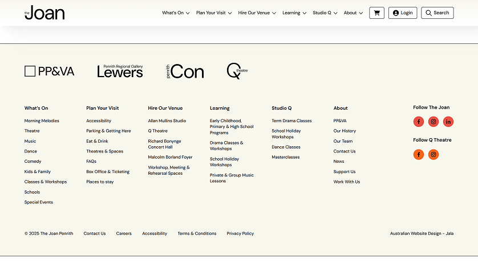The image size is (478, 269).
Task: Click Studio Q footer heading
Action: (282, 108)
